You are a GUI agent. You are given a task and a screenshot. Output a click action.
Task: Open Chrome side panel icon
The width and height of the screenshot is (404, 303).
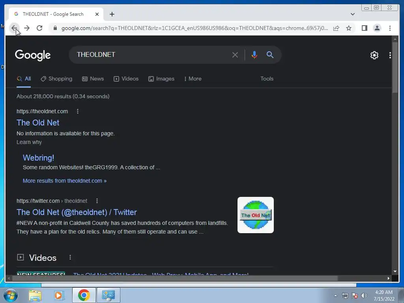(x=364, y=28)
